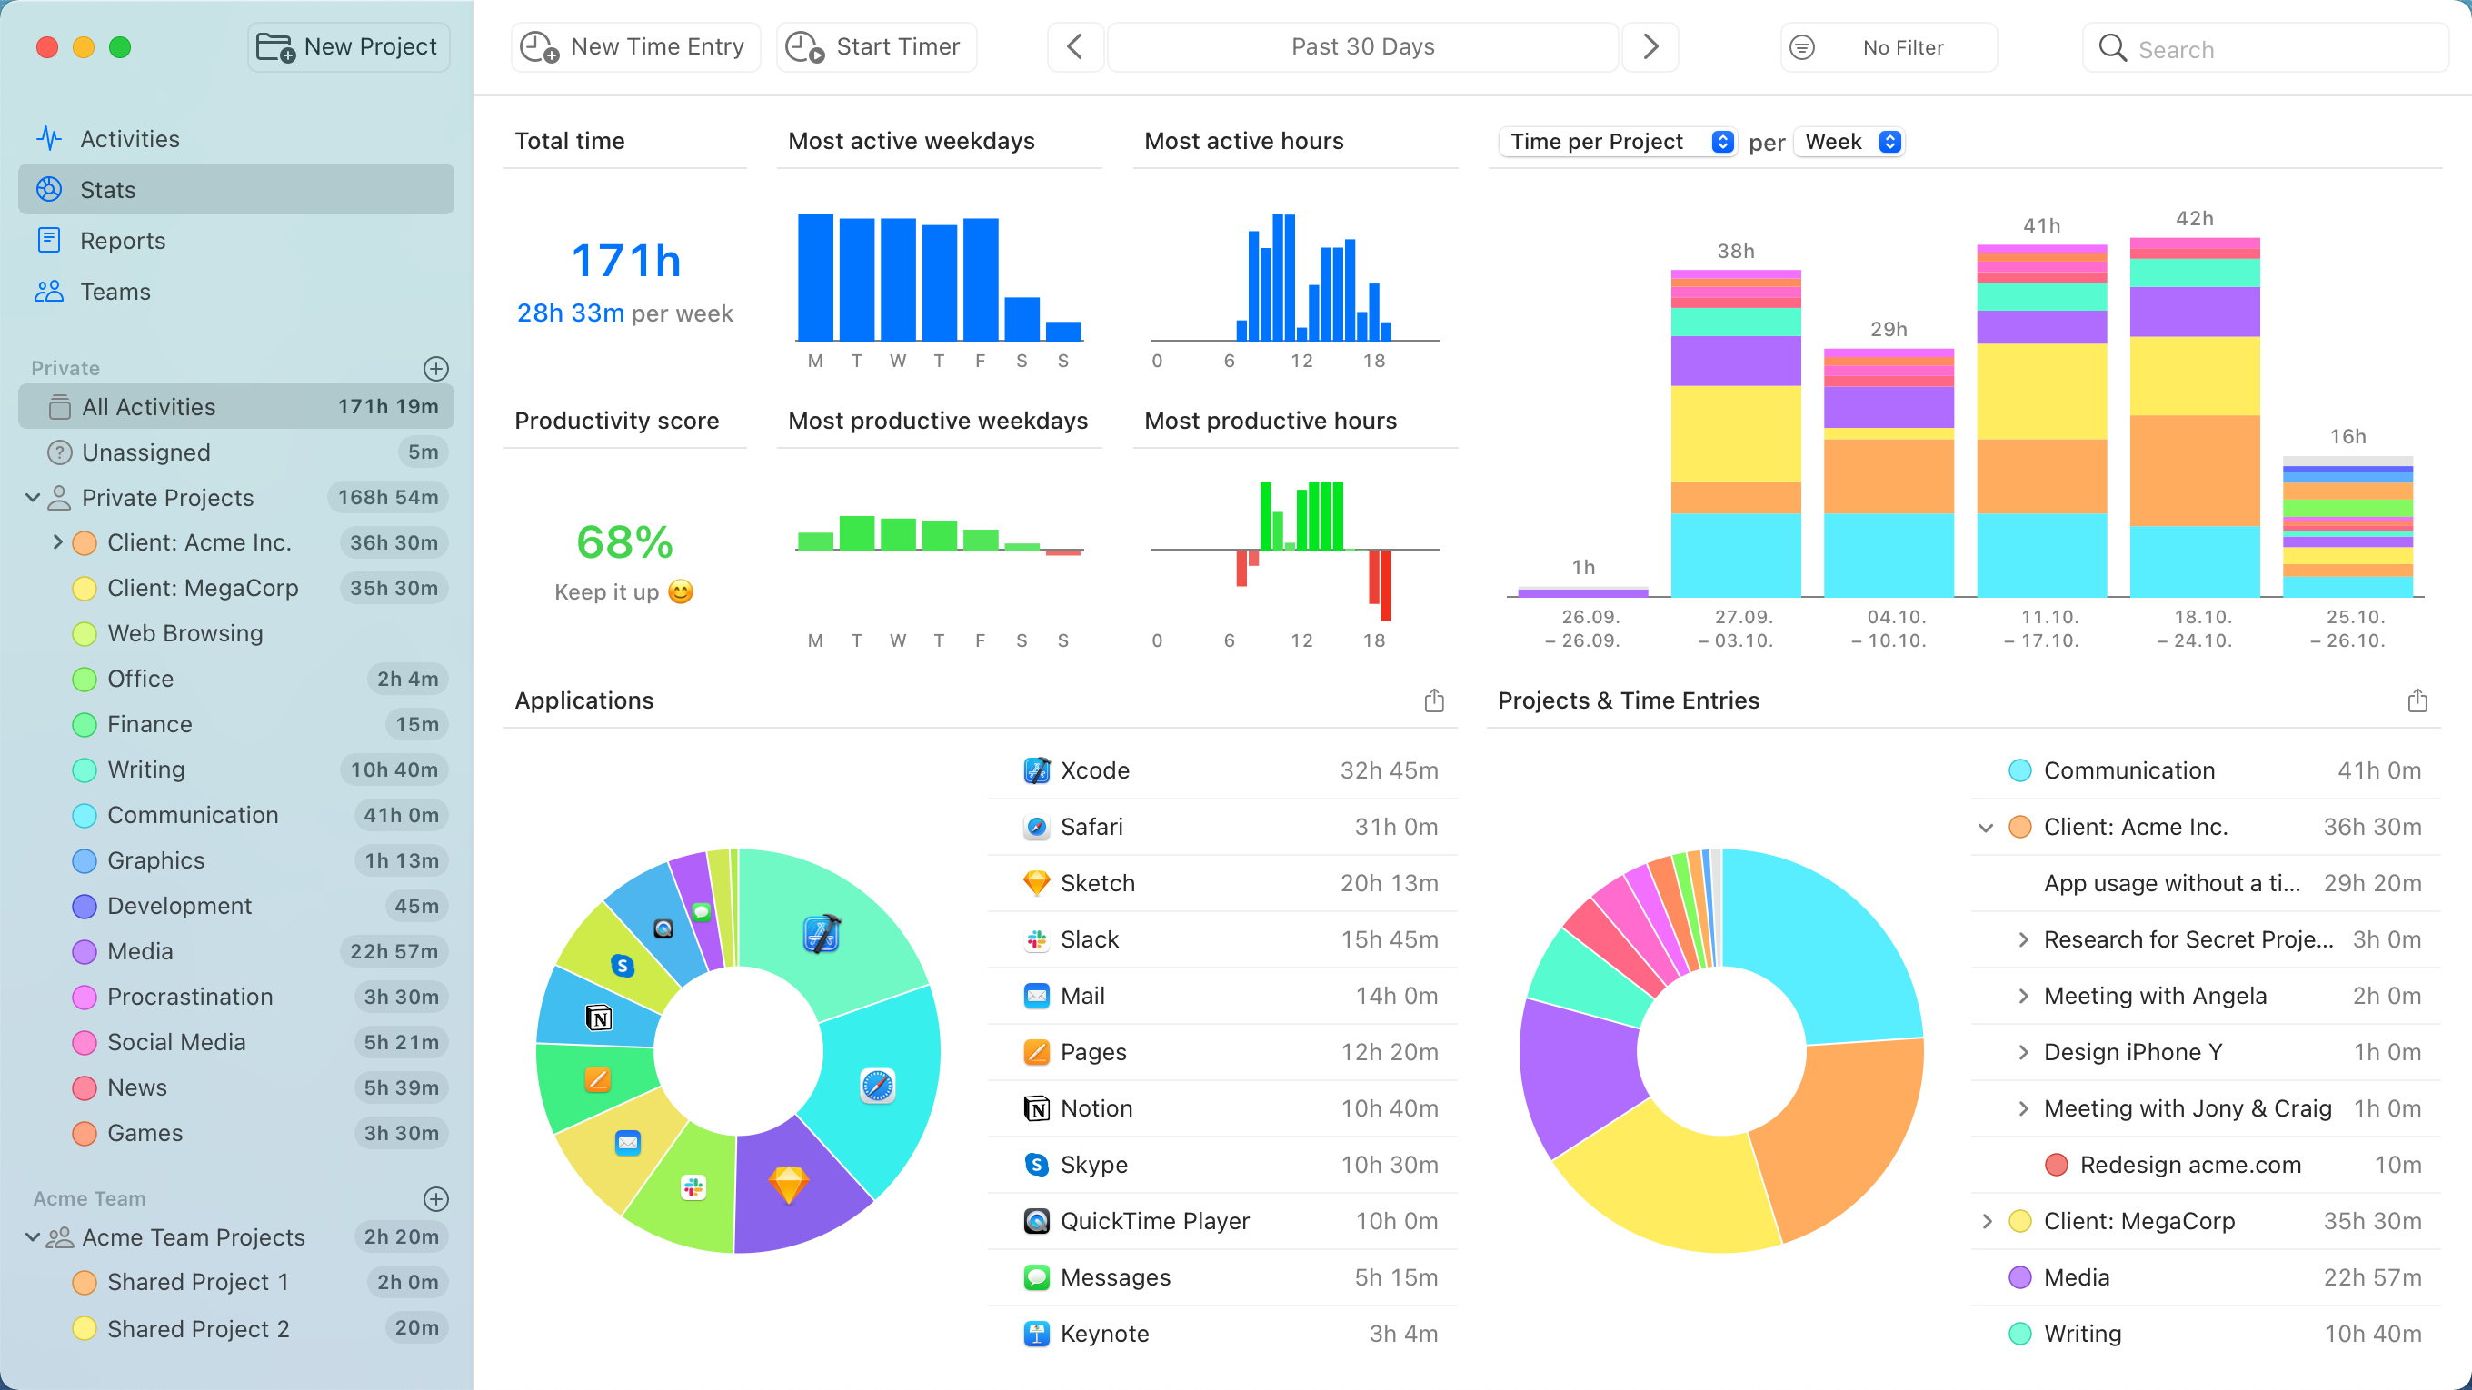
Task: Click the New Project menu button
Action: click(352, 45)
